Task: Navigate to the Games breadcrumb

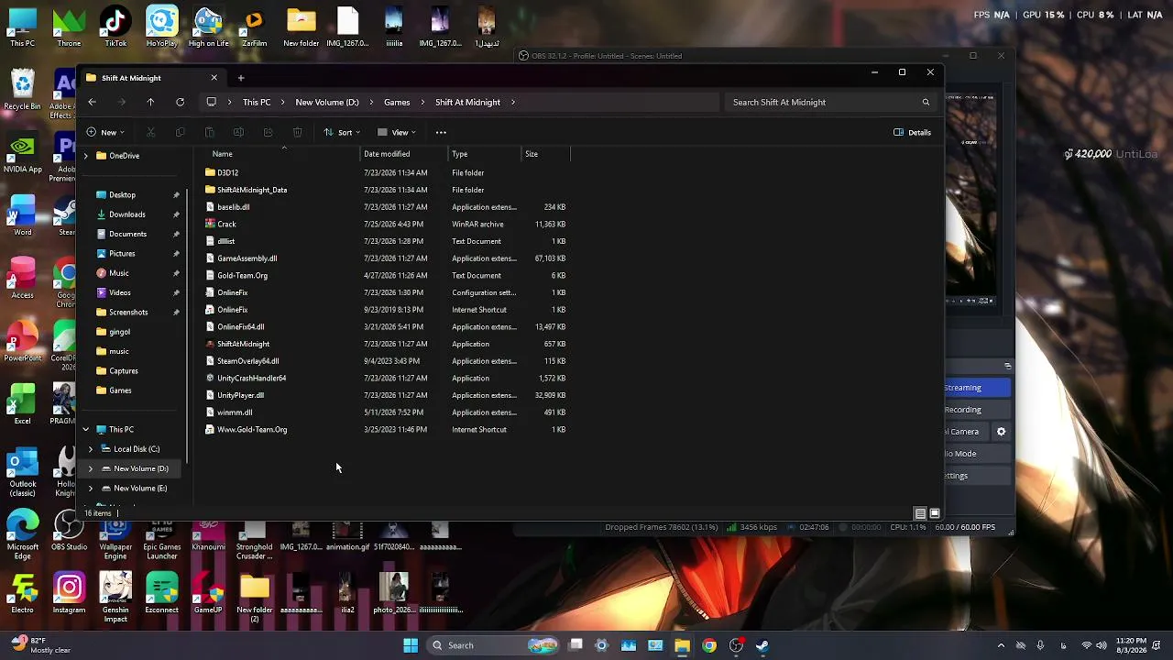Action: pos(397,102)
